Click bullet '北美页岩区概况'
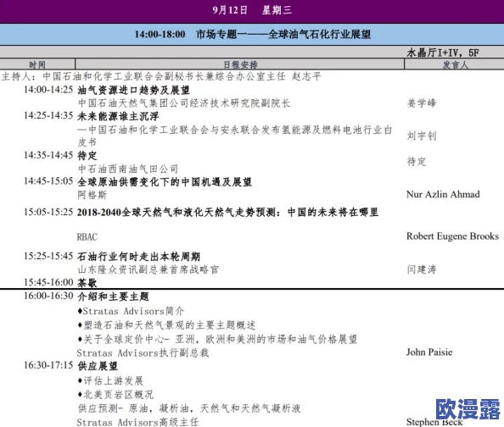 pyautogui.click(x=115, y=395)
